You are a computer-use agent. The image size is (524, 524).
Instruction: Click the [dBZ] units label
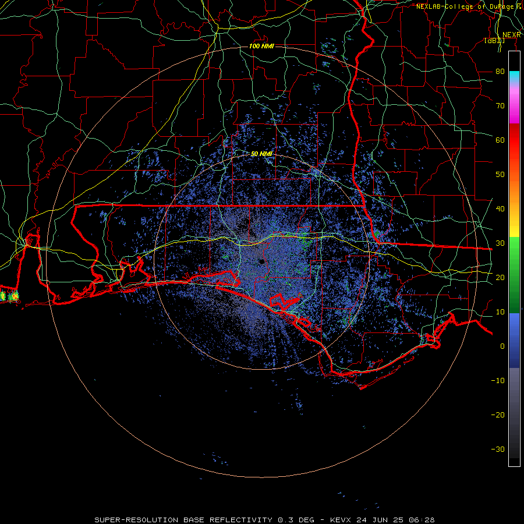pyautogui.click(x=495, y=41)
